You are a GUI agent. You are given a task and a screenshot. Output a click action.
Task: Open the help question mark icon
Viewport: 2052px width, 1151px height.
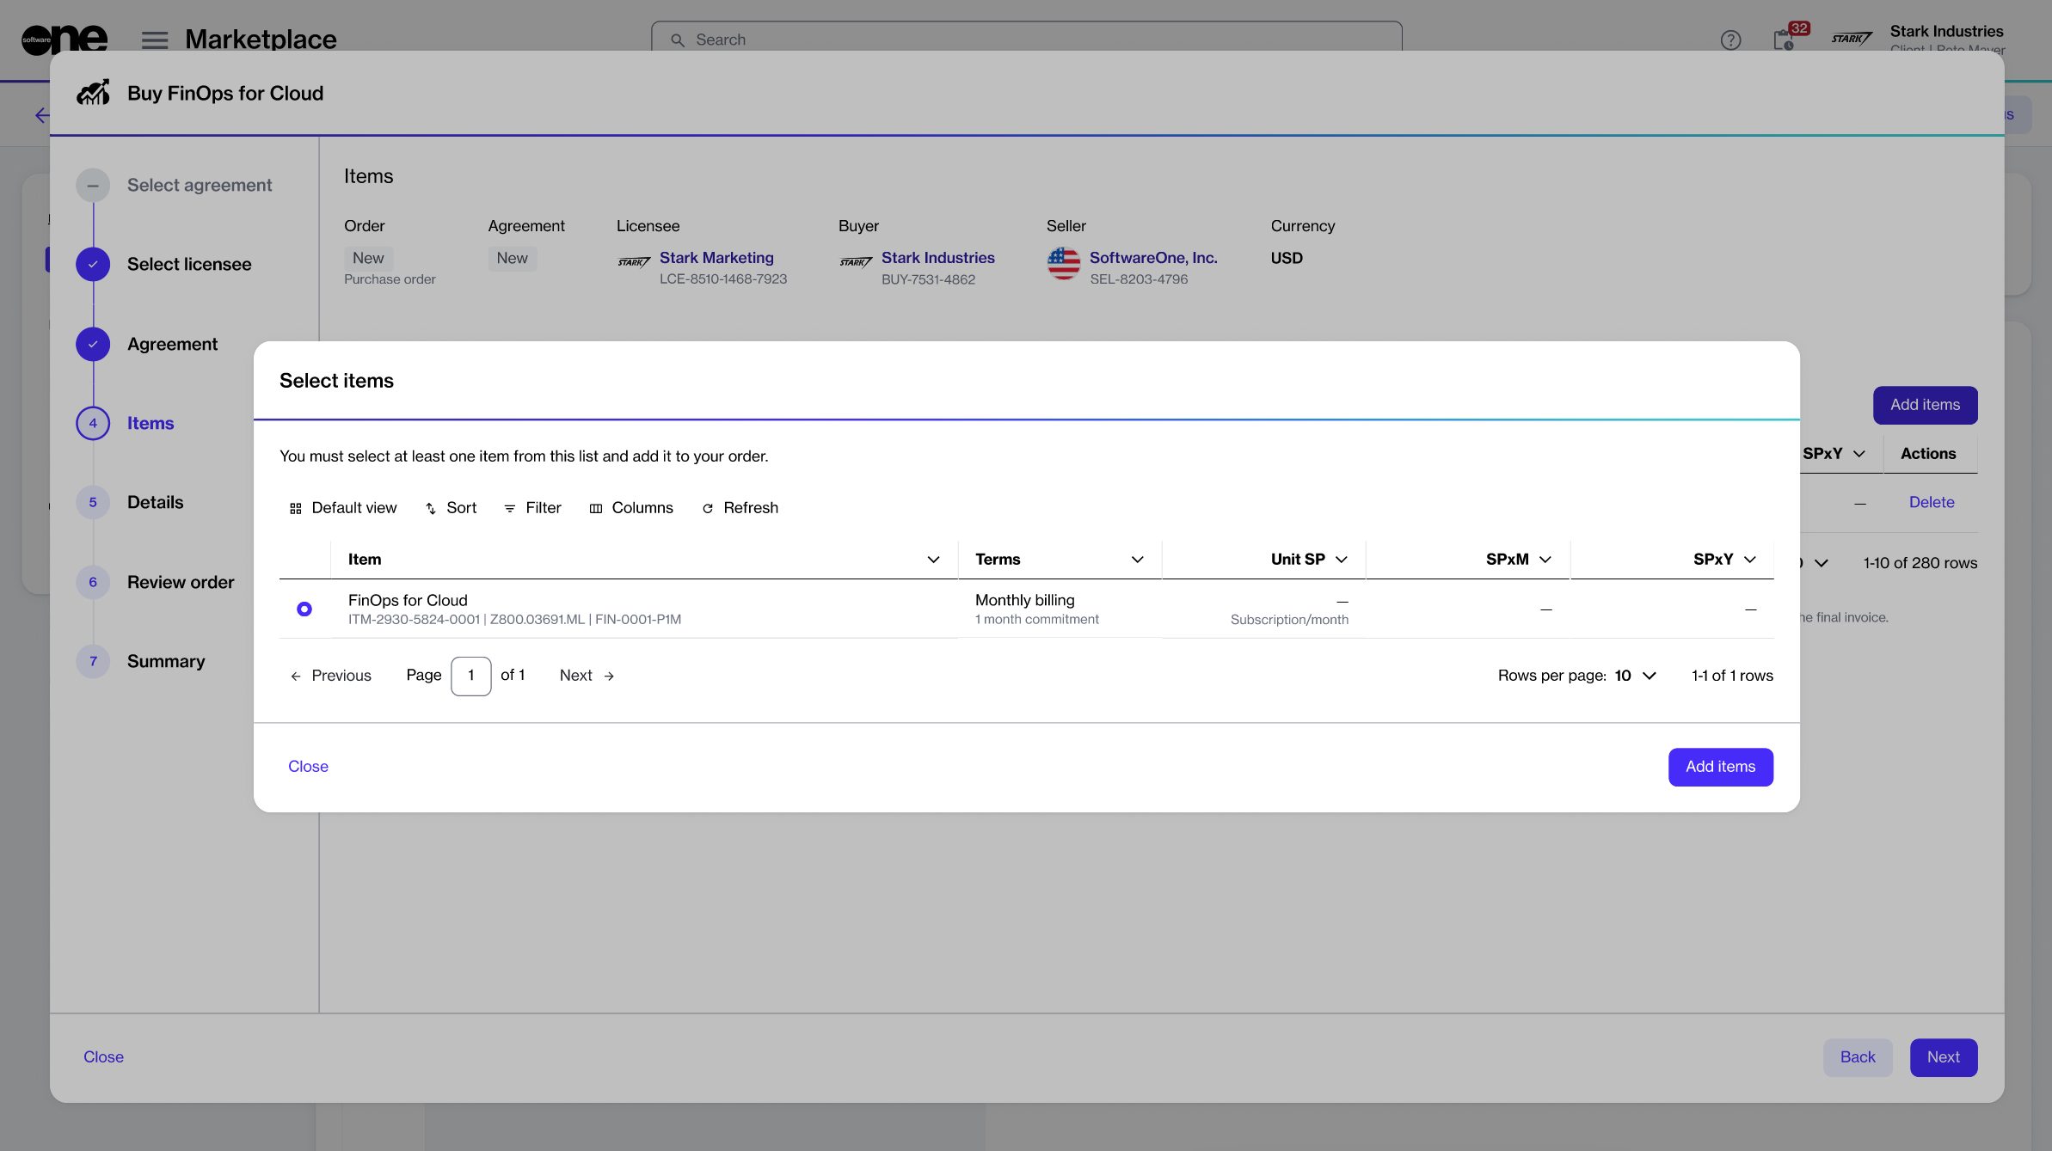(x=1730, y=40)
